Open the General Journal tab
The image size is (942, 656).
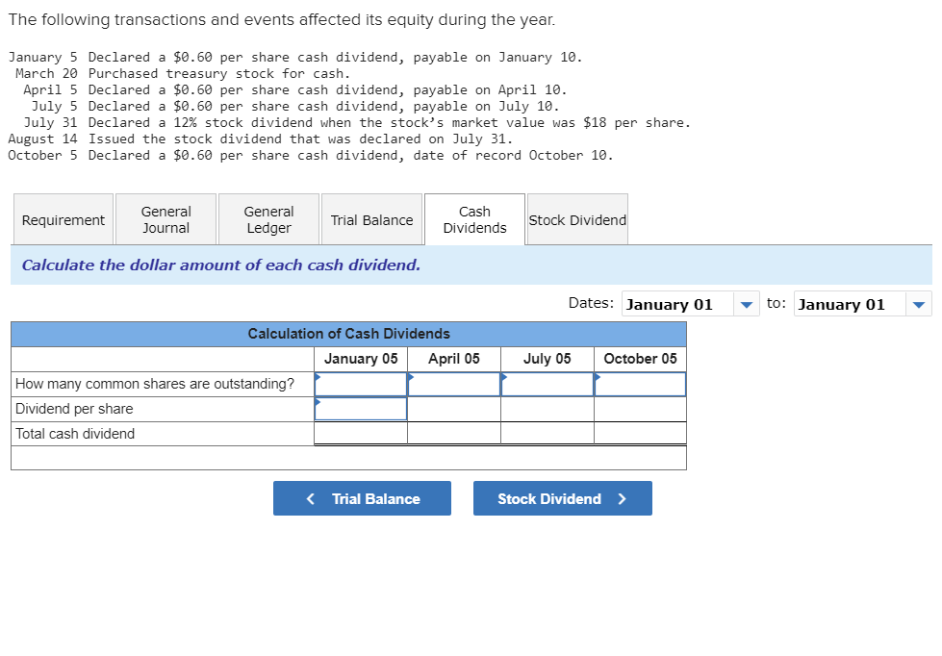[165, 219]
